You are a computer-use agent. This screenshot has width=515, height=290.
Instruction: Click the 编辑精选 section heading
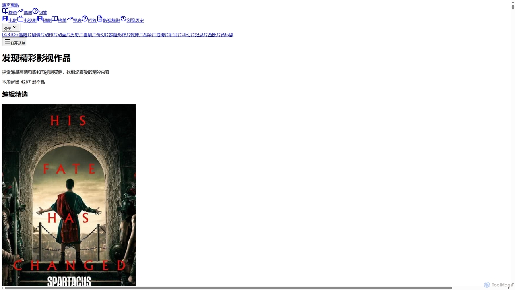(15, 95)
